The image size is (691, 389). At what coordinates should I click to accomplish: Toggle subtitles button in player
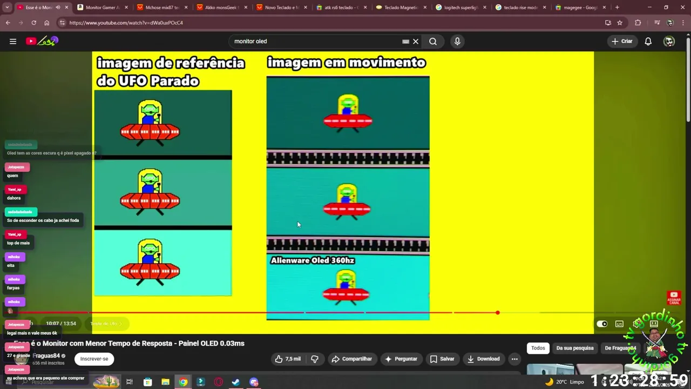619,324
